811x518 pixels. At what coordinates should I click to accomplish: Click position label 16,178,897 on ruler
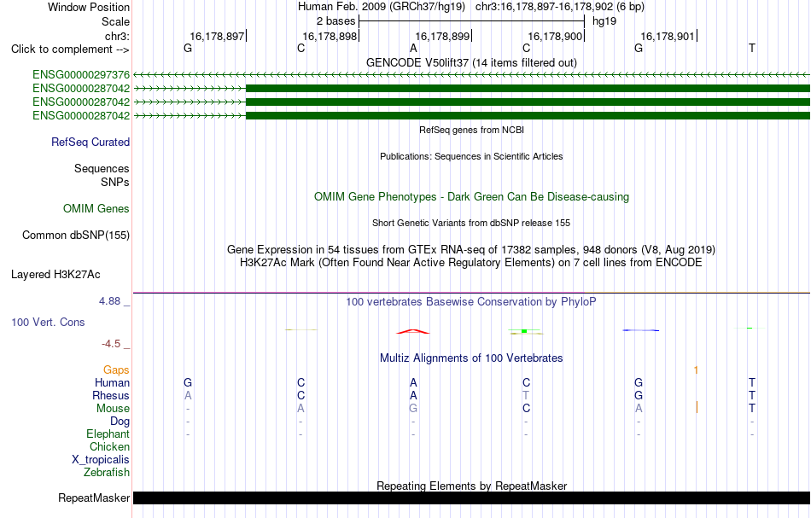[x=217, y=36]
